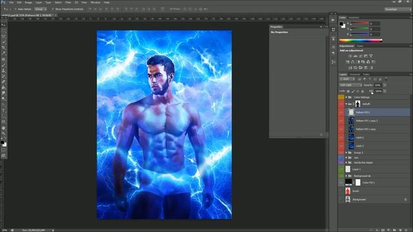Viewport: 413px width, 232px height.
Task: Expand the Color Settings group
Action: (347, 97)
